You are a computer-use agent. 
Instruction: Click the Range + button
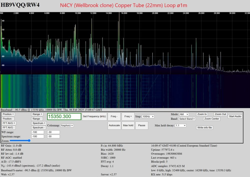37,114
